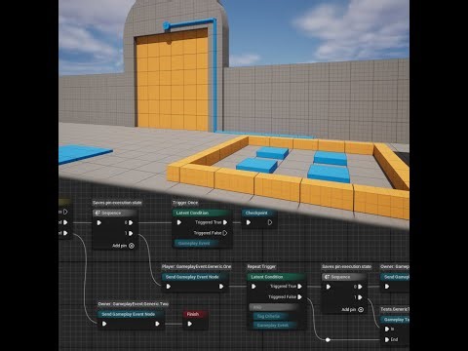Click output pin 0 of Sequence node after Repeat Trigger
Screen dimensions: 468x351
360,287
